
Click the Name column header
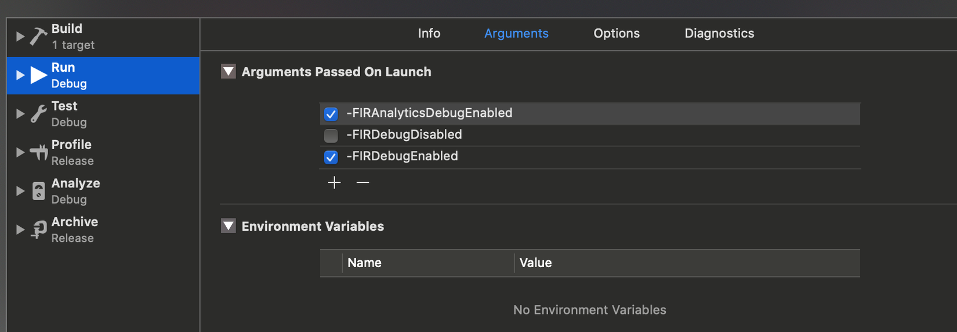pyautogui.click(x=364, y=263)
